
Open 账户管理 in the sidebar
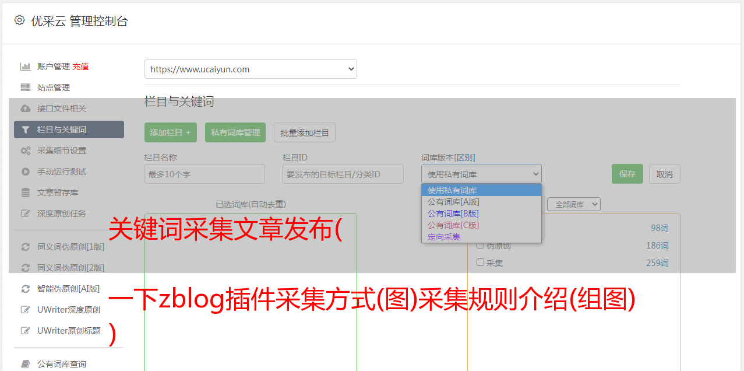[x=54, y=66]
